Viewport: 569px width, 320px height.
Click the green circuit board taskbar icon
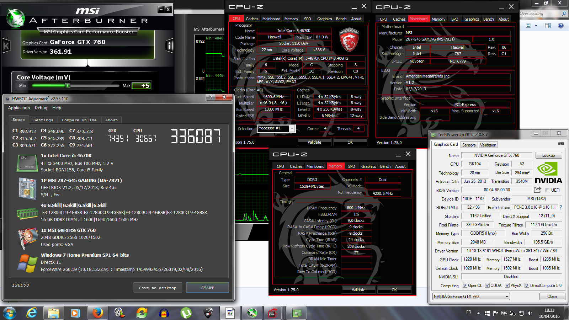(x=297, y=313)
